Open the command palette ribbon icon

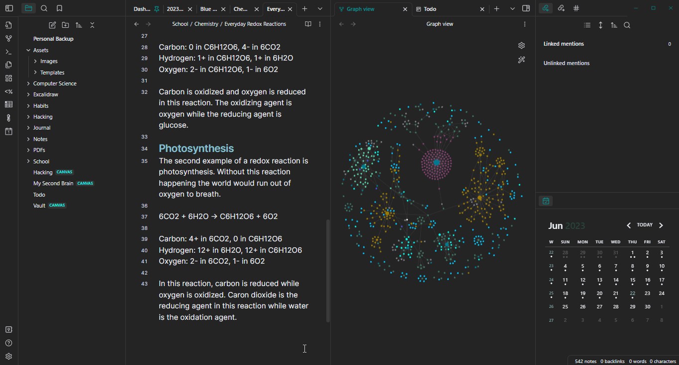point(8,52)
